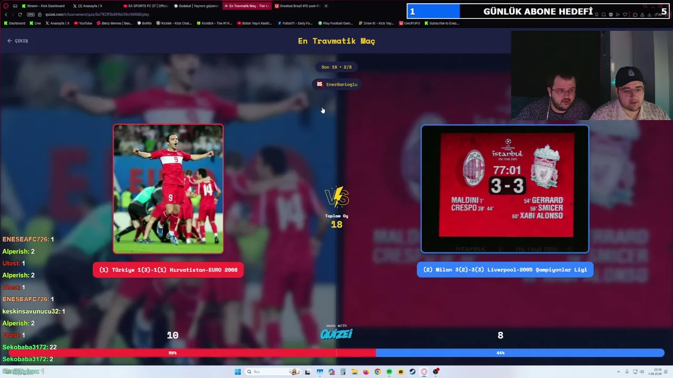The width and height of the screenshot is (673, 378).
Task: Open the Sadakat tab
Action: [x=196, y=6]
